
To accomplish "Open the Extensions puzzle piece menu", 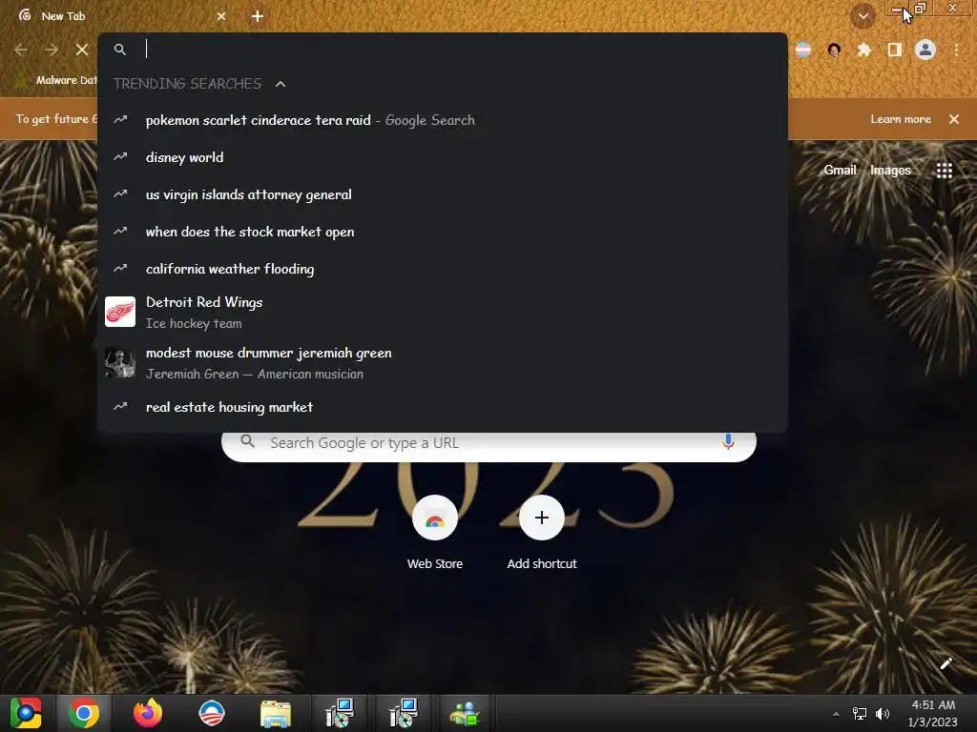I will pos(863,50).
